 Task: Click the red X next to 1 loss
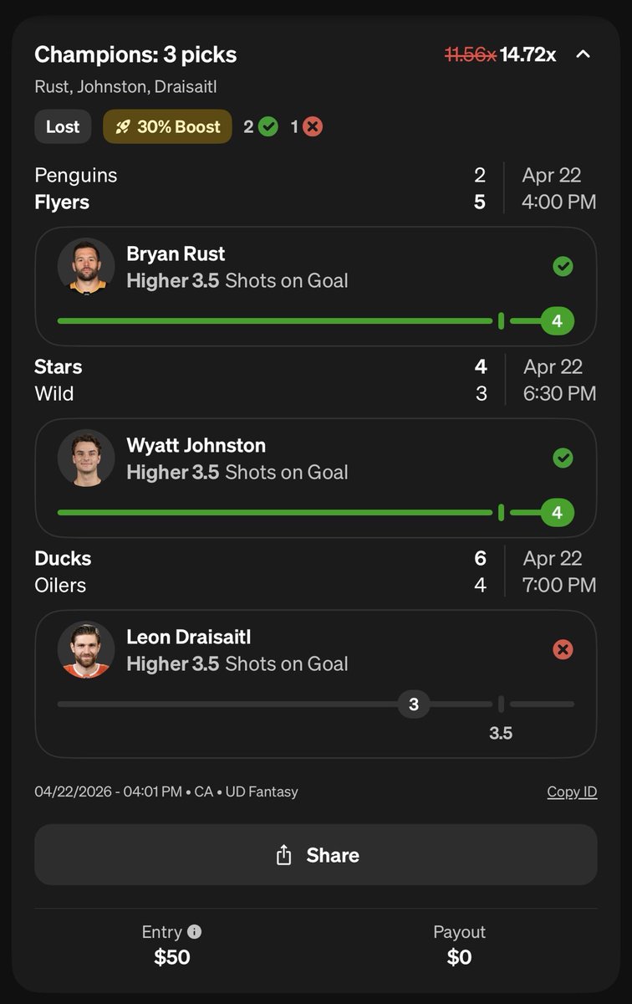(313, 126)
